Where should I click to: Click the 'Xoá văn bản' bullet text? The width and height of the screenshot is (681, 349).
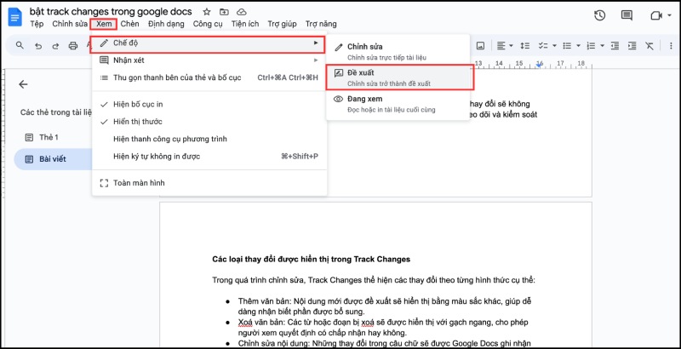[384, 328]
